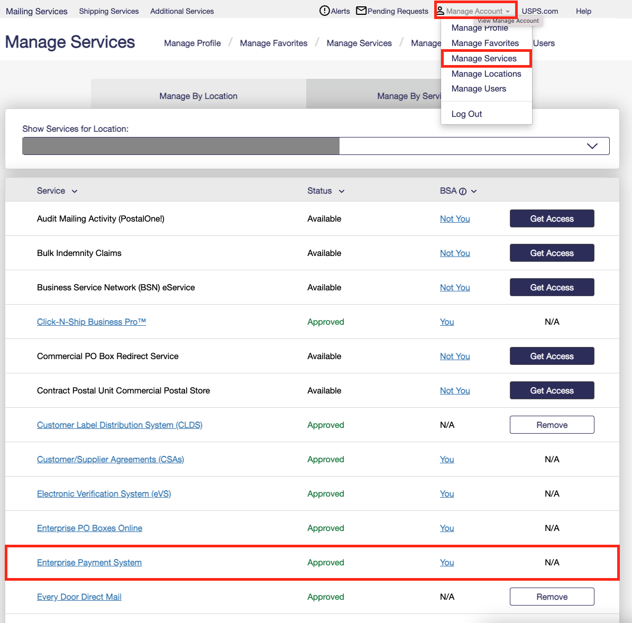Click the BSA info icon
The height and width of the screenshot is (623, 632).
pos(463,191)
